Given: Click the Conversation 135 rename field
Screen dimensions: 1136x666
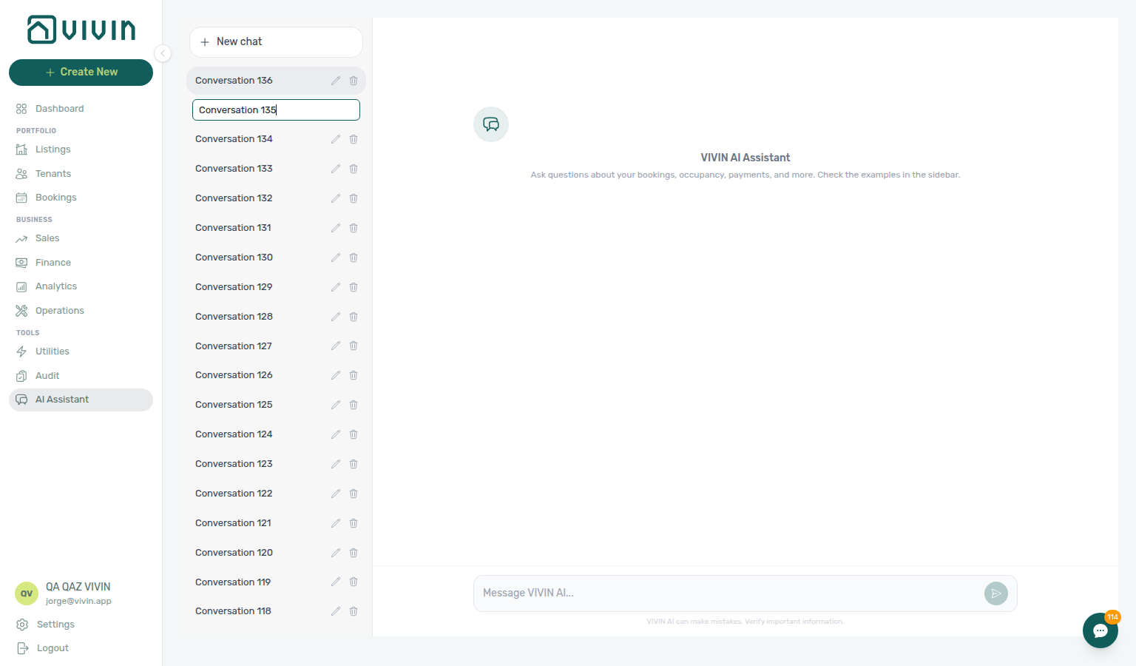Looking at the screenshot, I should click(276, 110).
